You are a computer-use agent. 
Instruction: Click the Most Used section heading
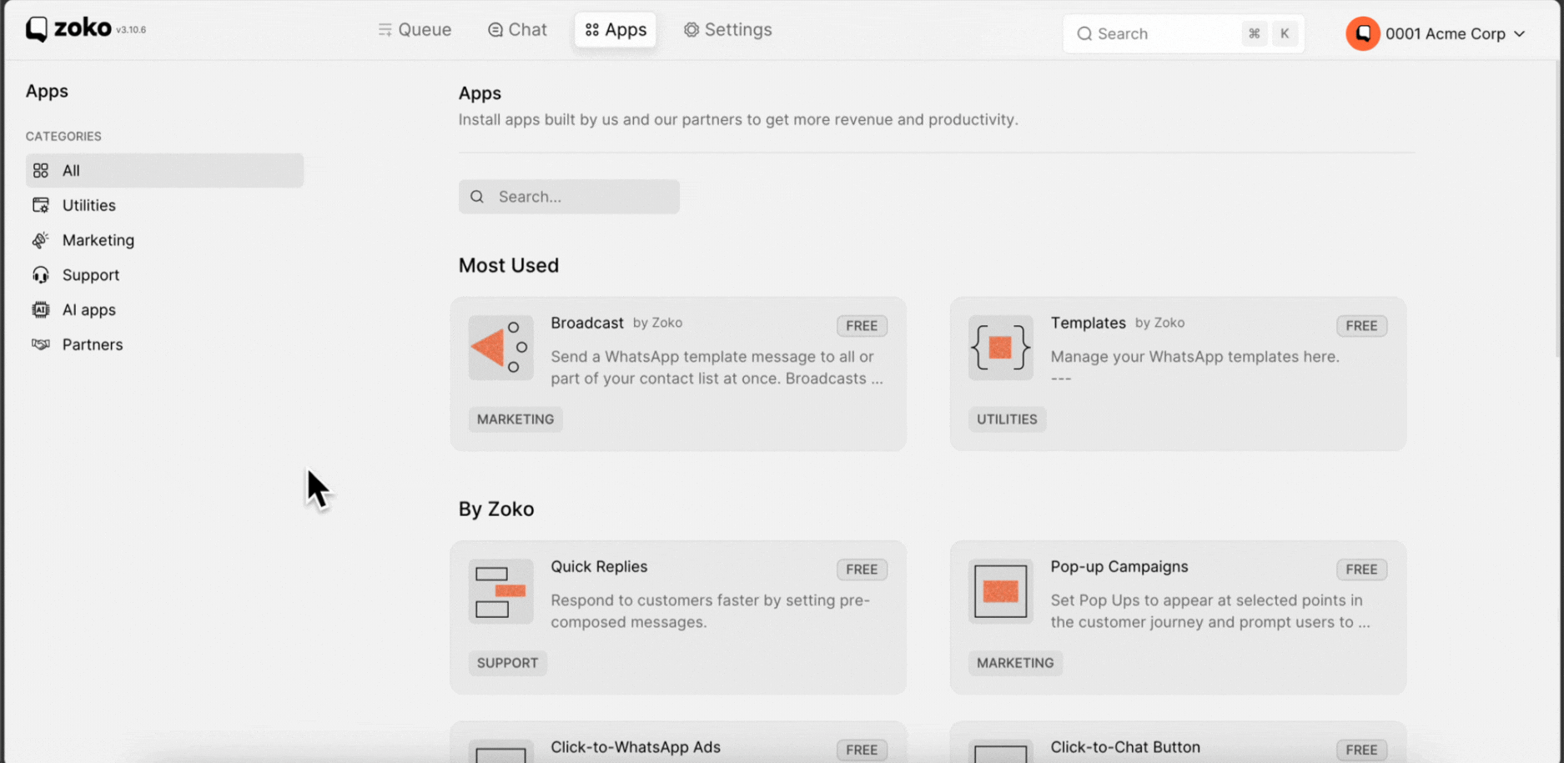point(509,265)
